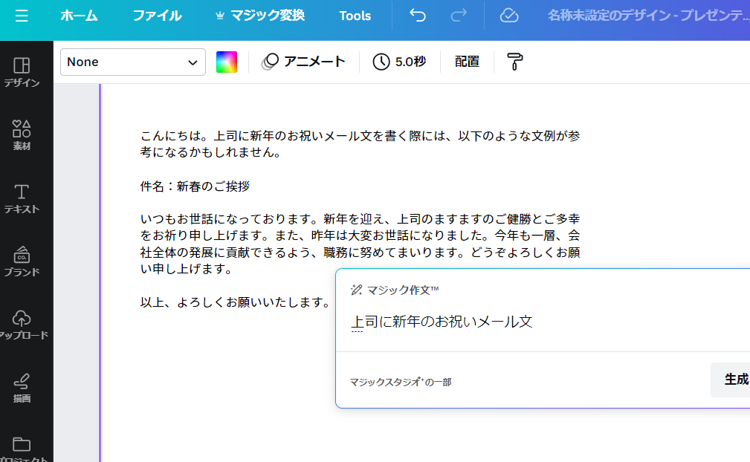The width and height of the screenshot is (750, 462).
Task: Check the cloud save status icon
Action: pyautogui.click(x=509, y=16)
